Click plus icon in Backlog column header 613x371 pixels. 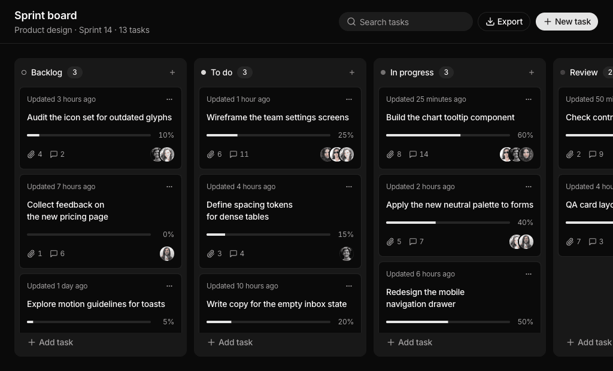pyautogui.click(x=172, y=72)
